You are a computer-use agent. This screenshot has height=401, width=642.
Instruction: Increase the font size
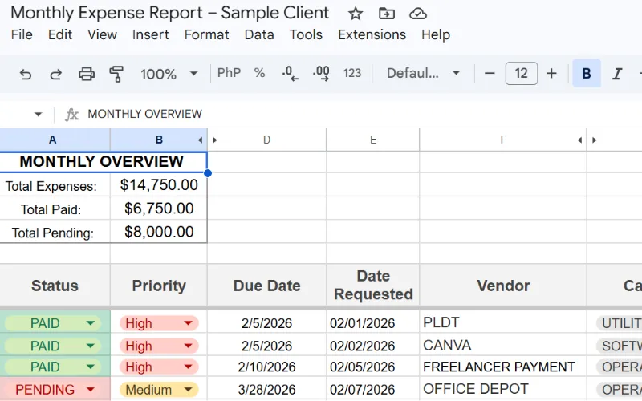(551, 73)
